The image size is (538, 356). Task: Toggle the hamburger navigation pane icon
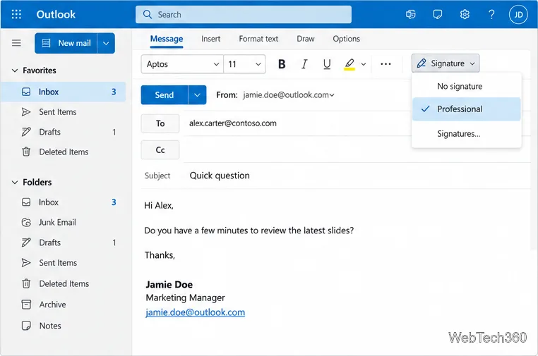click(16, 43)
